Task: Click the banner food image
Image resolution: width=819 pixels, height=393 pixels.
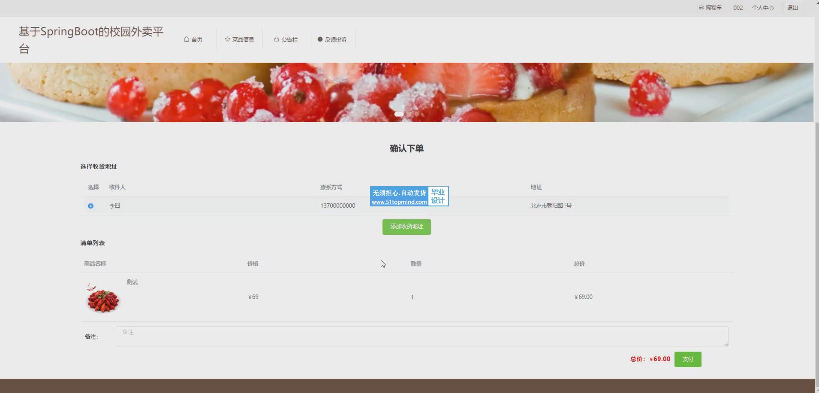Action: pyautogui.click(x=406, y=92)
